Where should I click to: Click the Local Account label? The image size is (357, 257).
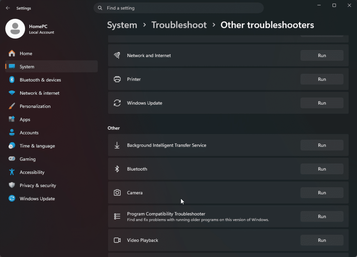click(42, 32)
